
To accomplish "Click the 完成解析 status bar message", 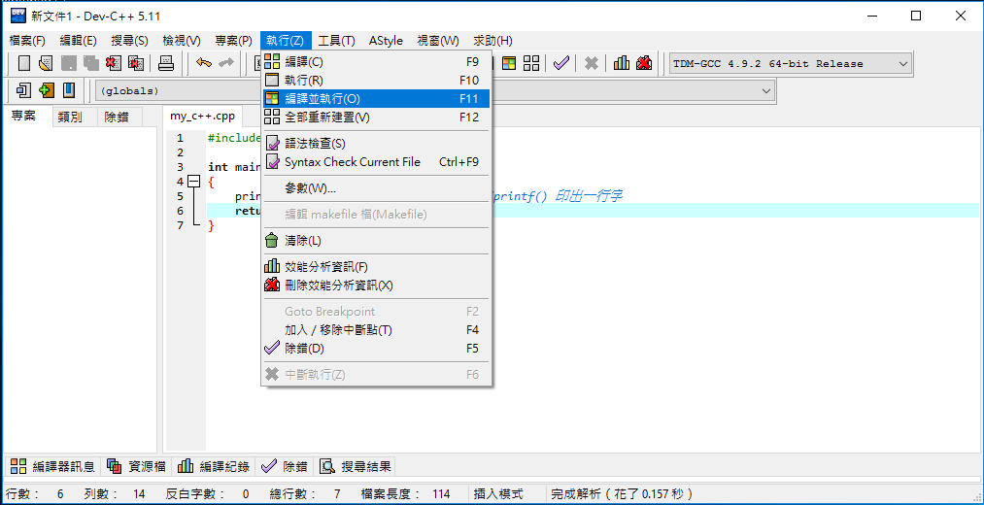I will tap(622, 494).
